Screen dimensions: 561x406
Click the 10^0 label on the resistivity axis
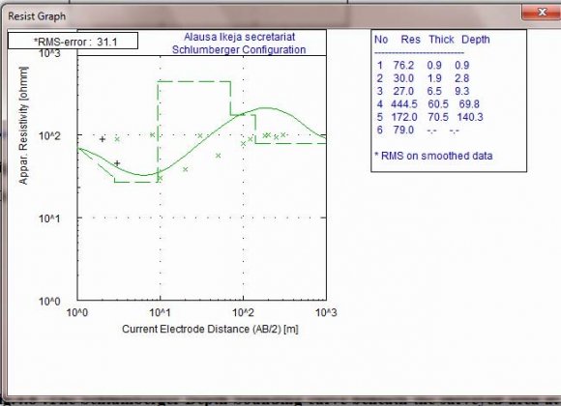49,302
